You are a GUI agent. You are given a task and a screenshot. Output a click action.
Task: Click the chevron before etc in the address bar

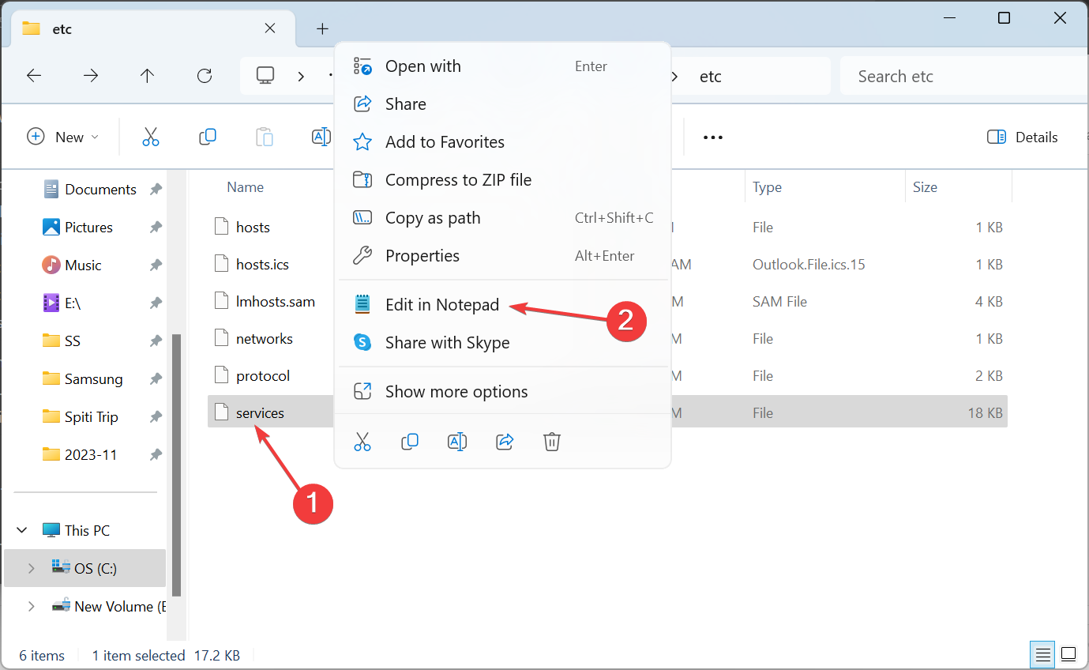pos(674,77)
